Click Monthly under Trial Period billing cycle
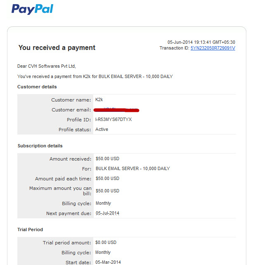Screen dimensions: 255x265 point(103,252)
